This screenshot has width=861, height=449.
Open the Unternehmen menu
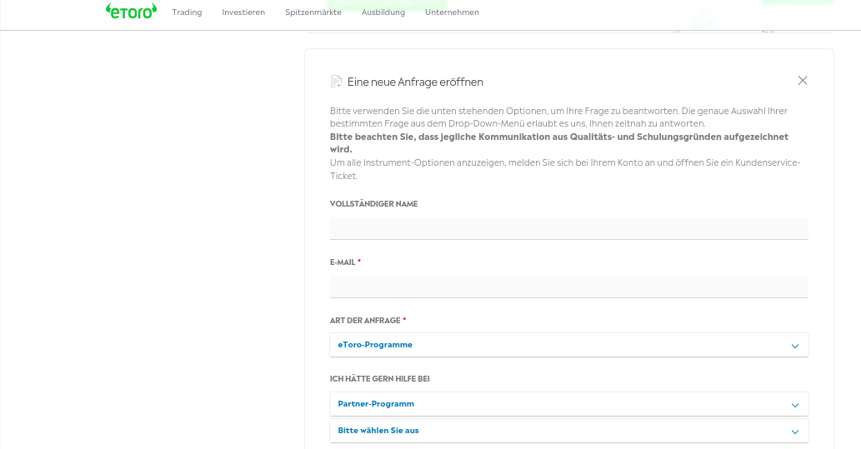[452, 12]
